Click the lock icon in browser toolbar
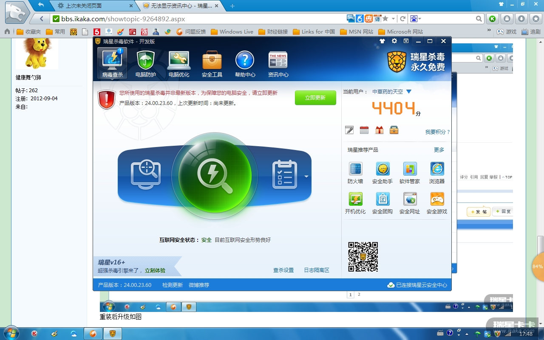Viewport: 544px width, 340px height. (x=507, y=19)
